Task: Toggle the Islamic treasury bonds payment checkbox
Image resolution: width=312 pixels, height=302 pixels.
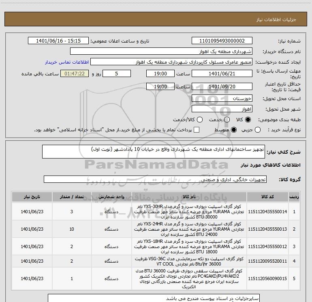Action: pos(197,130)
